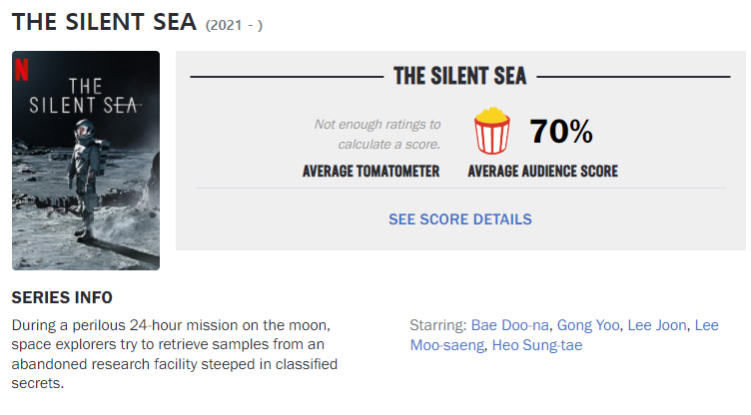Click the See Score Details link
The width and height of the screenshot is (751, 415).
(459, 219)
